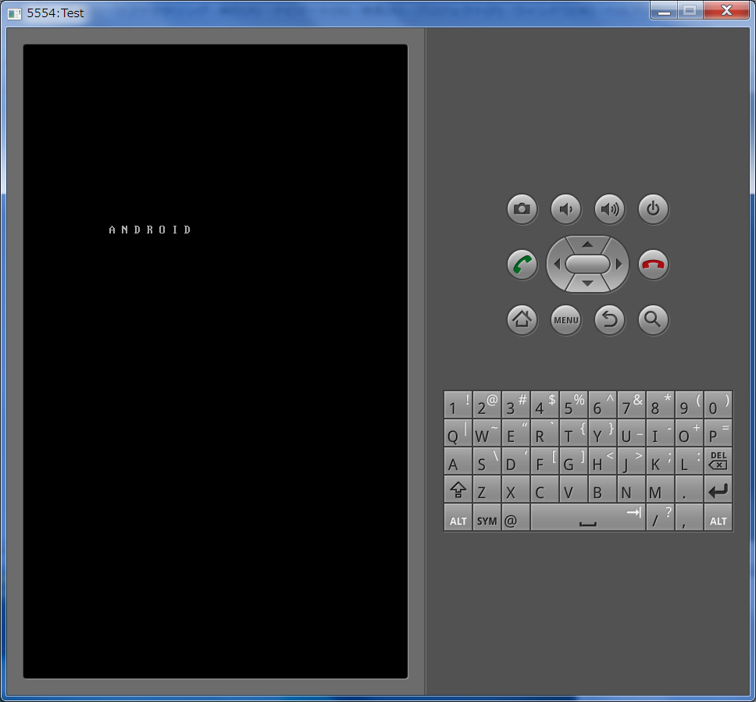Tap the 2 key
The image size is (756, 702).
(487, 404)
